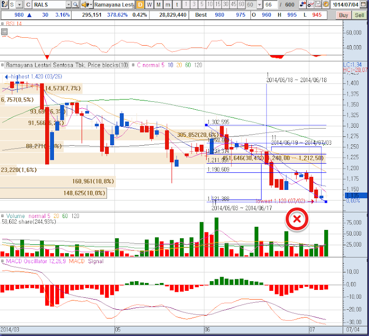Click the 148,625(10.0%) price block label
This screenshot has height=336, width=369.
coord(84,193)
